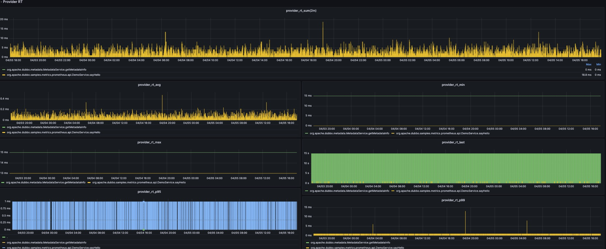606x249 pixels.
Task: Click yellow sayHello color swatch in provider_rt_min legend
Action: tap(393, 133)
